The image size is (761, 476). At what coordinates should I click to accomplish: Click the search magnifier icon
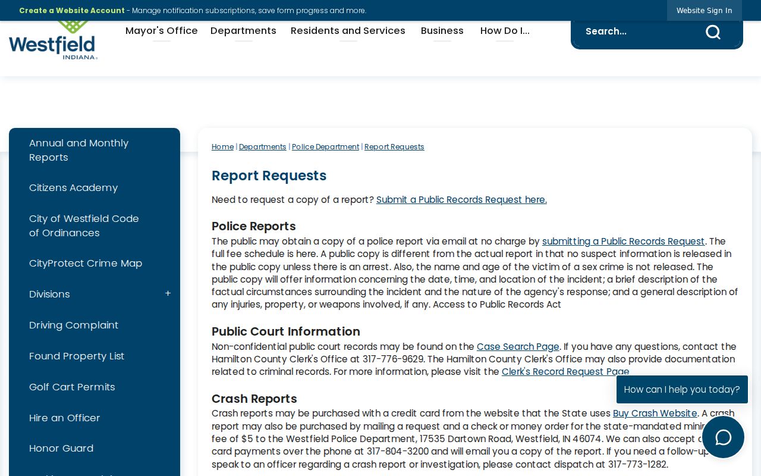(x=713, y=32)
